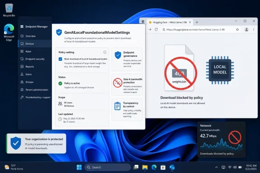The width and height of the screenshot is (260, 173).
Task: Toggle Block download of local AI models checkbox
Action: pyautogui.click(x=60, y=59)
